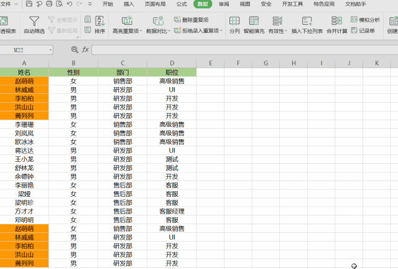The image size is (398, 269).
Task: Expand the Name Box dropdown arrow
Action: pyautogui.click(x=50, y=50)
